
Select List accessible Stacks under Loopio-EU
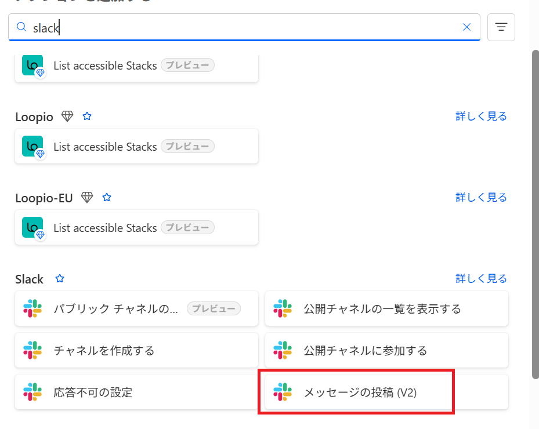136,227
